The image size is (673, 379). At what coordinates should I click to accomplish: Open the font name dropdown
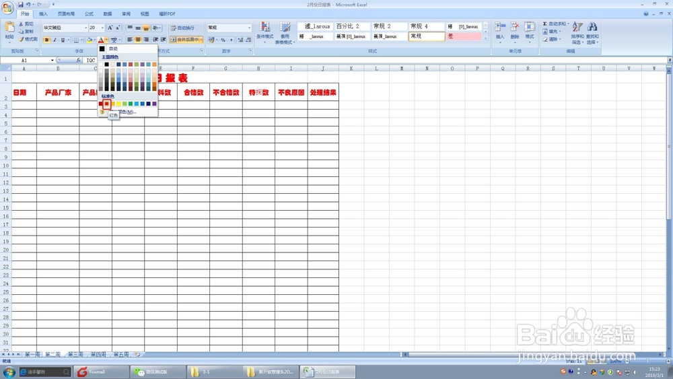click(86, 28)
